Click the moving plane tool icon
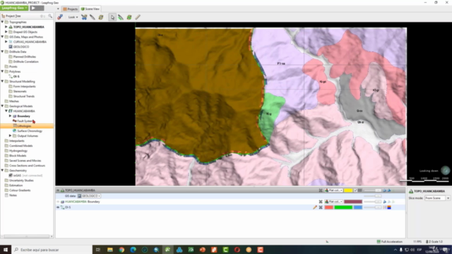 pyautogui.click(x=101, y=17)
